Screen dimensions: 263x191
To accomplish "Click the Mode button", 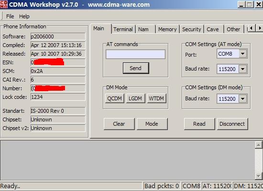I will pos(152,124).
